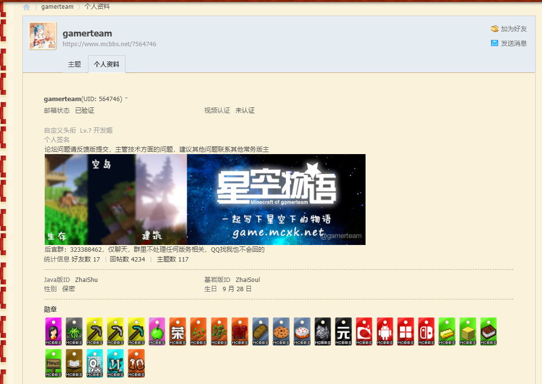Screen dimensions: 542x384
Task: Click the 元 character medal badge
Action: [343, 332]
